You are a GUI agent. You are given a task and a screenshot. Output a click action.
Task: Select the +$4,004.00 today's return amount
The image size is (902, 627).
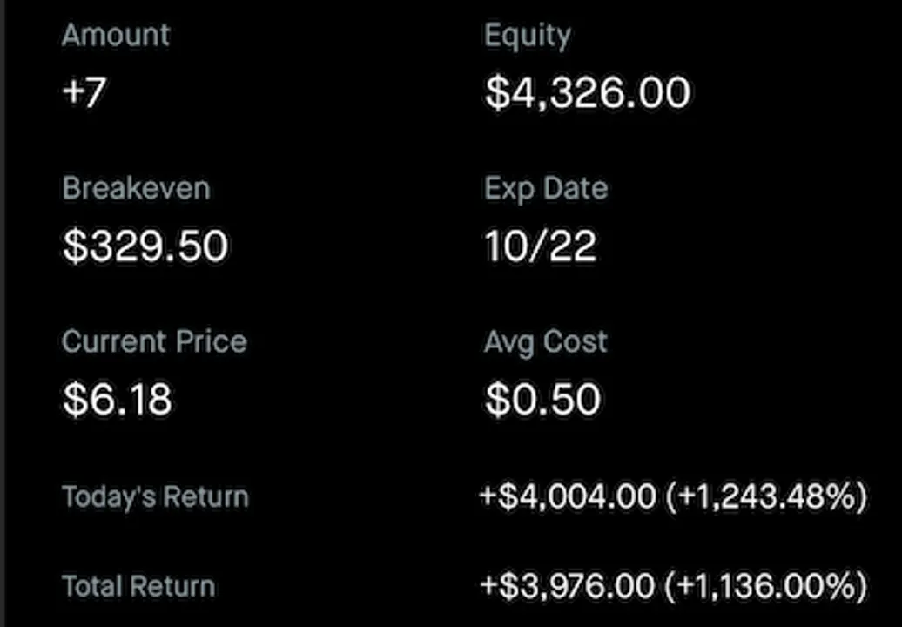(568, 496)
